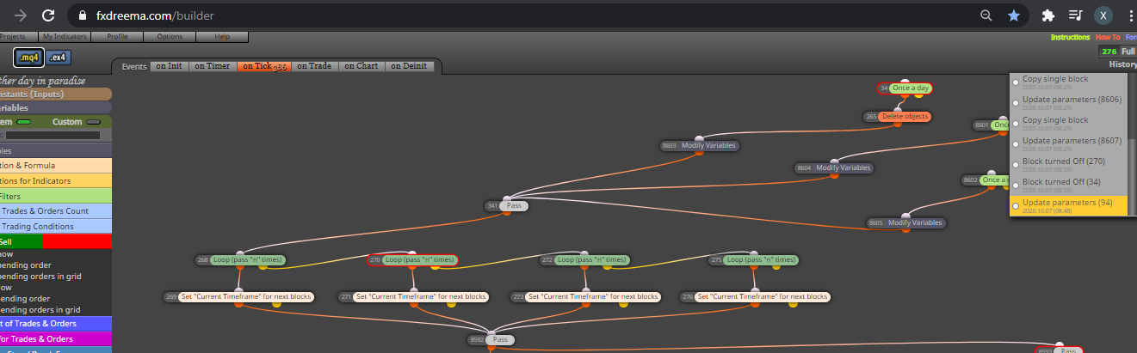Switch to the on Deinit event tab
The width and height of the screenshot is (1137, 353).
click(x=410, y=66)
